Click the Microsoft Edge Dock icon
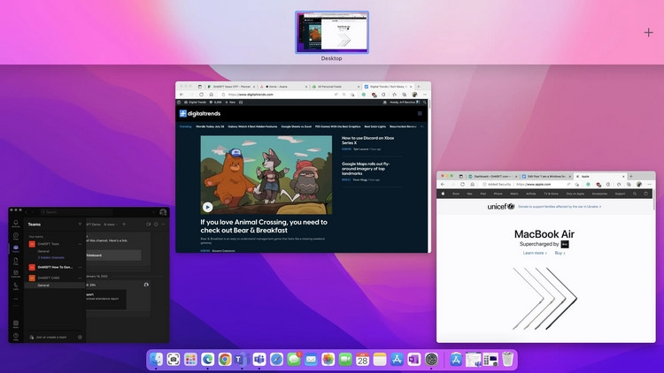Screen dimensions: 664x373 [207, 360]
